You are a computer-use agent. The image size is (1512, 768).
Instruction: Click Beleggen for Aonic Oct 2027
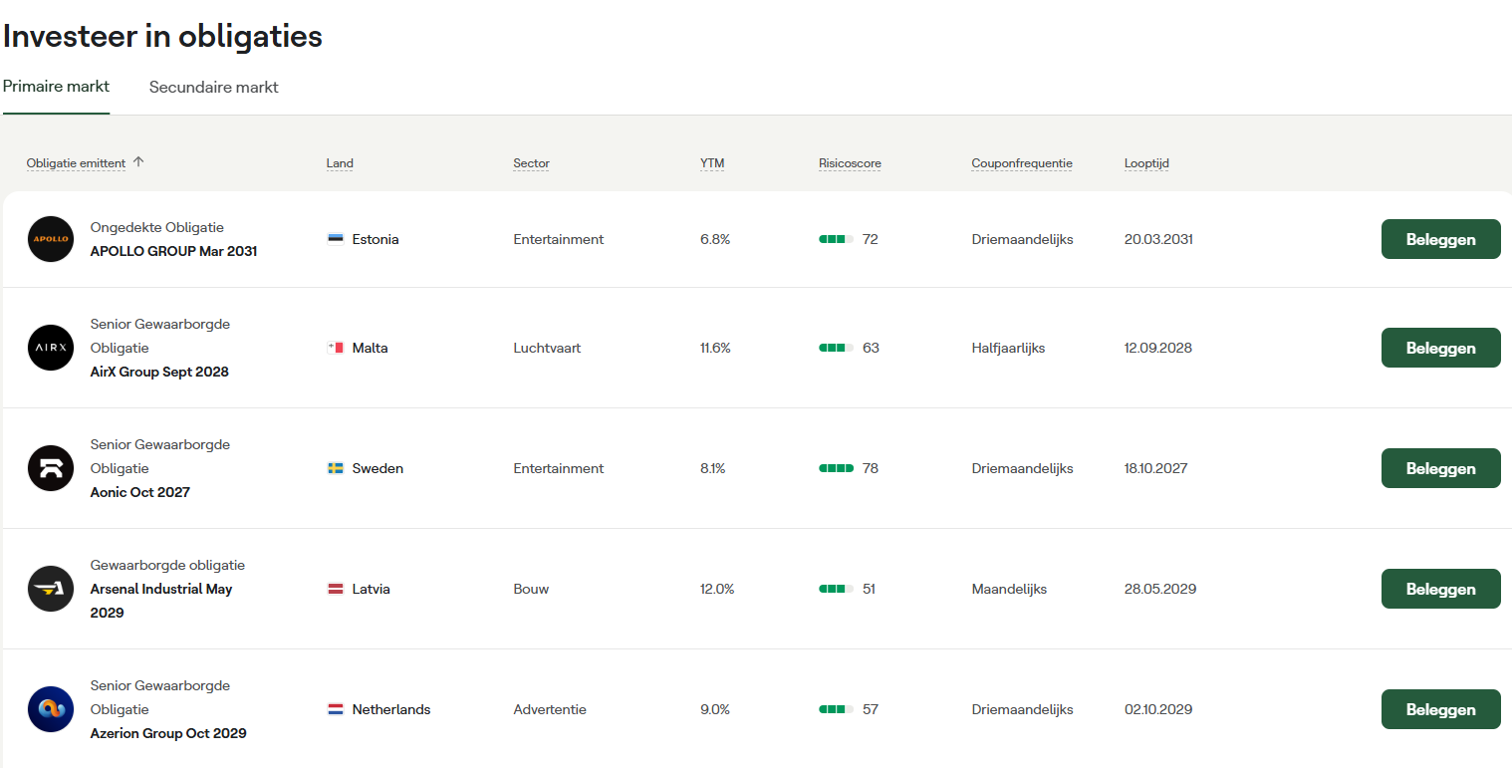pyautogui.click(x=1440, y=468)
